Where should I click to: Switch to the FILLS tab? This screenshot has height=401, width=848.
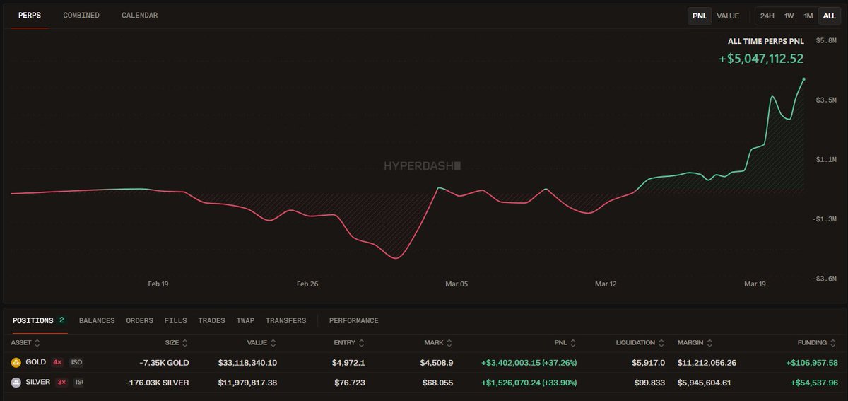point(175,320)
